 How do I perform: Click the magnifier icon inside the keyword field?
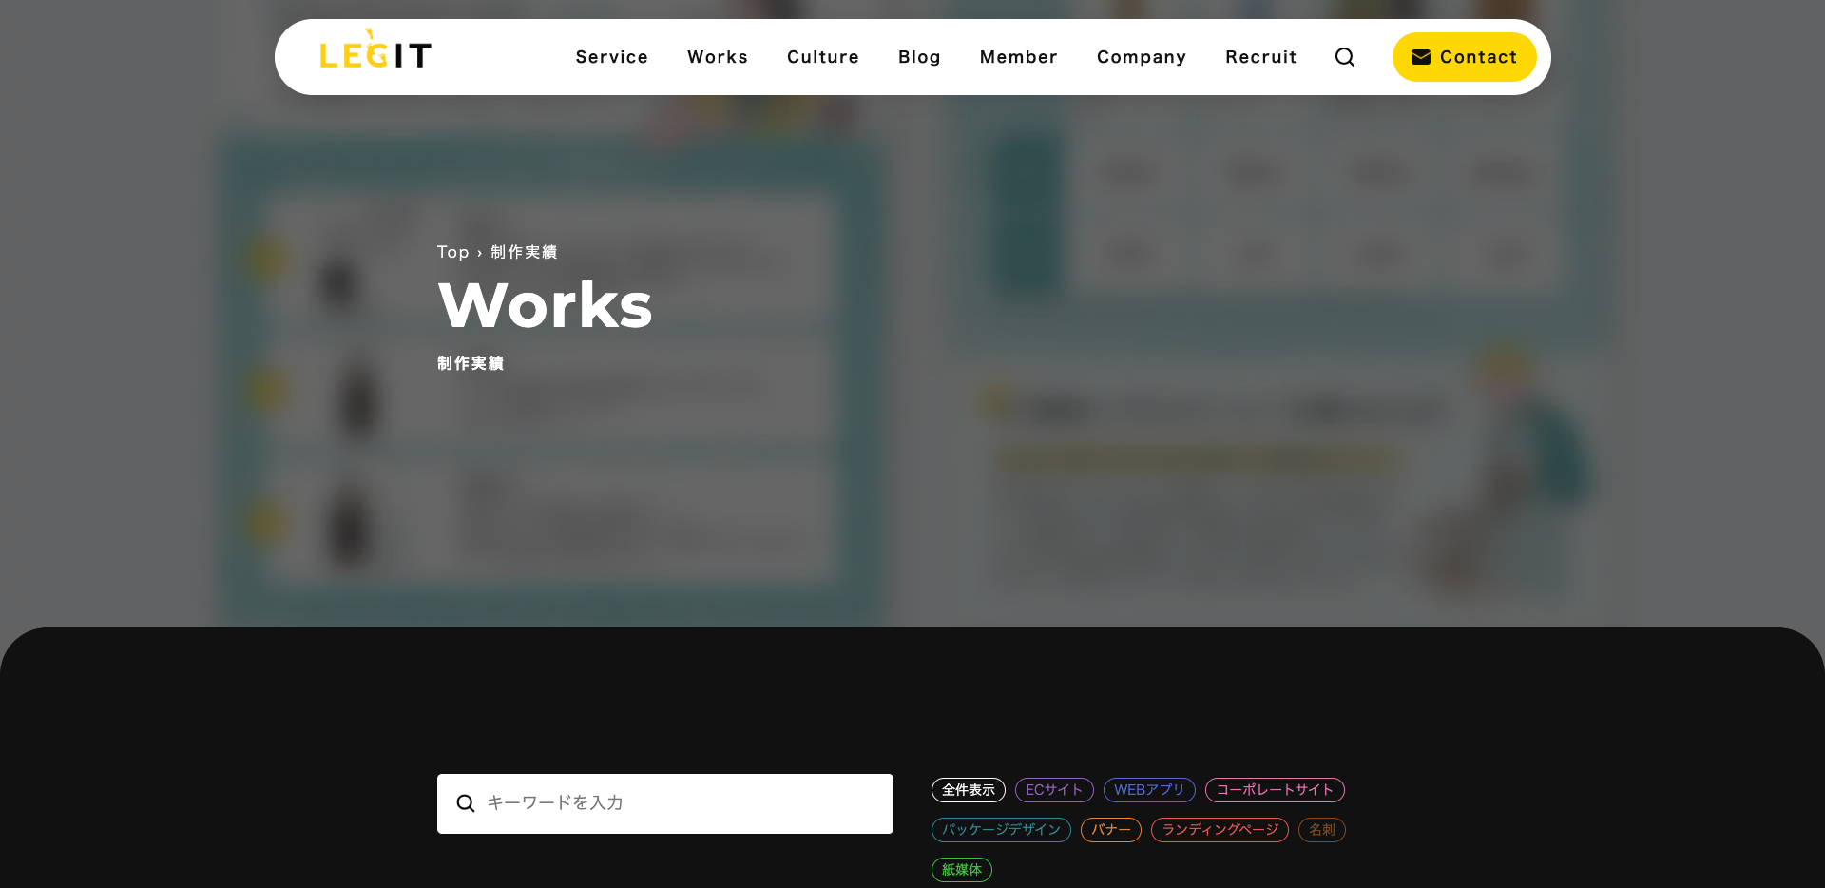click(x=465, y=803)
